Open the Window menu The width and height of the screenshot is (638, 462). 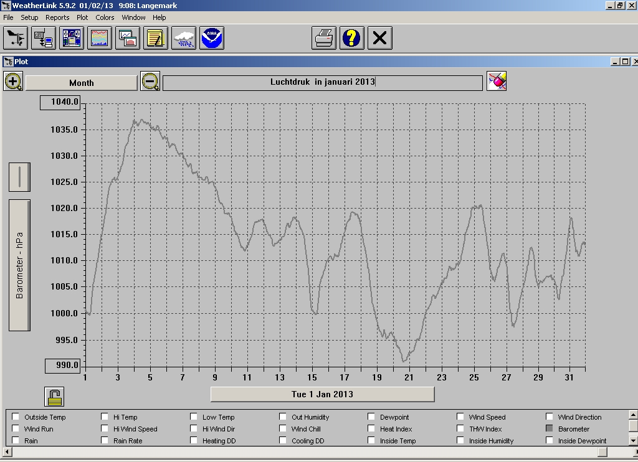(133, 17)
